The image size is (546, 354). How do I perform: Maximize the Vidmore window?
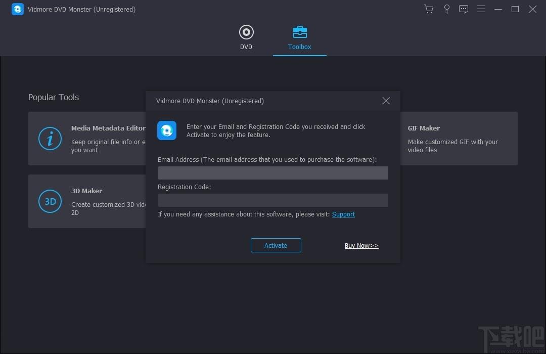click(515, 9)
